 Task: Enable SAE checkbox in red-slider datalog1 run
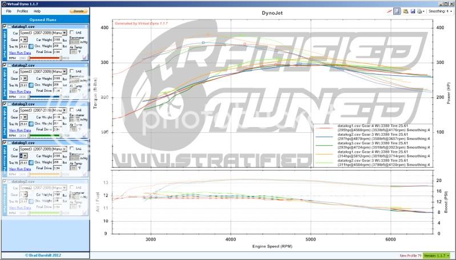coord(71,32)
